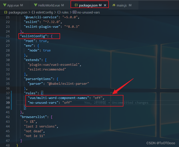
Task: Click line number 37 in the gutter
Action: click(x=8, y=93)
